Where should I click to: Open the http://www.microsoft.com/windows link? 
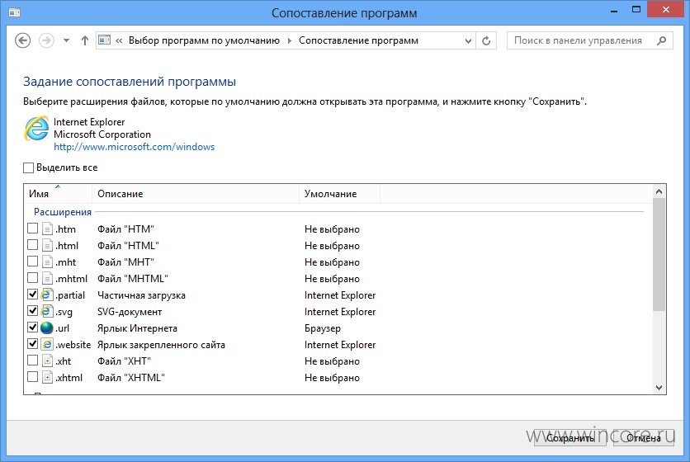coord(135,147)
